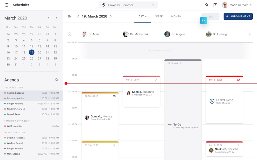Click the download export icon button
Viewport: 257px width, 160px height.
(211, 16)
